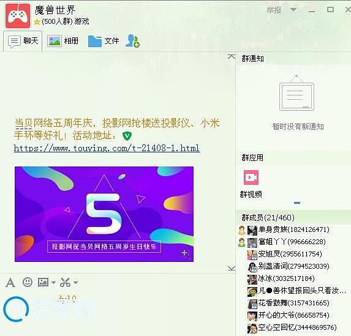Click avatar of 安旭灵
This screenshot has height=336, width=351.
(252, 255)
